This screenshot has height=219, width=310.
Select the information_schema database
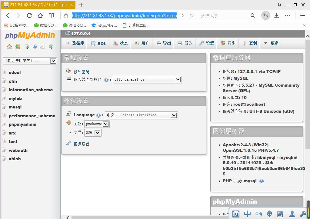[x=31, y=90]
